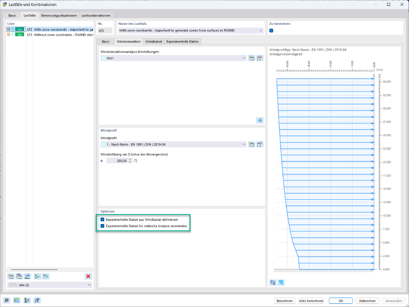The width and height of the screenshot is (409, 307).
Task: Switch to the Windkanal tab
Action: [154, 41]
